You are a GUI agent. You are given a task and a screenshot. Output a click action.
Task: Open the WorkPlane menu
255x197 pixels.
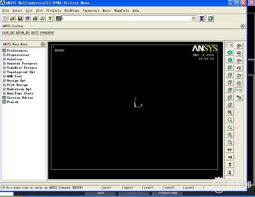pyautogui.click(x=72, y=10)
